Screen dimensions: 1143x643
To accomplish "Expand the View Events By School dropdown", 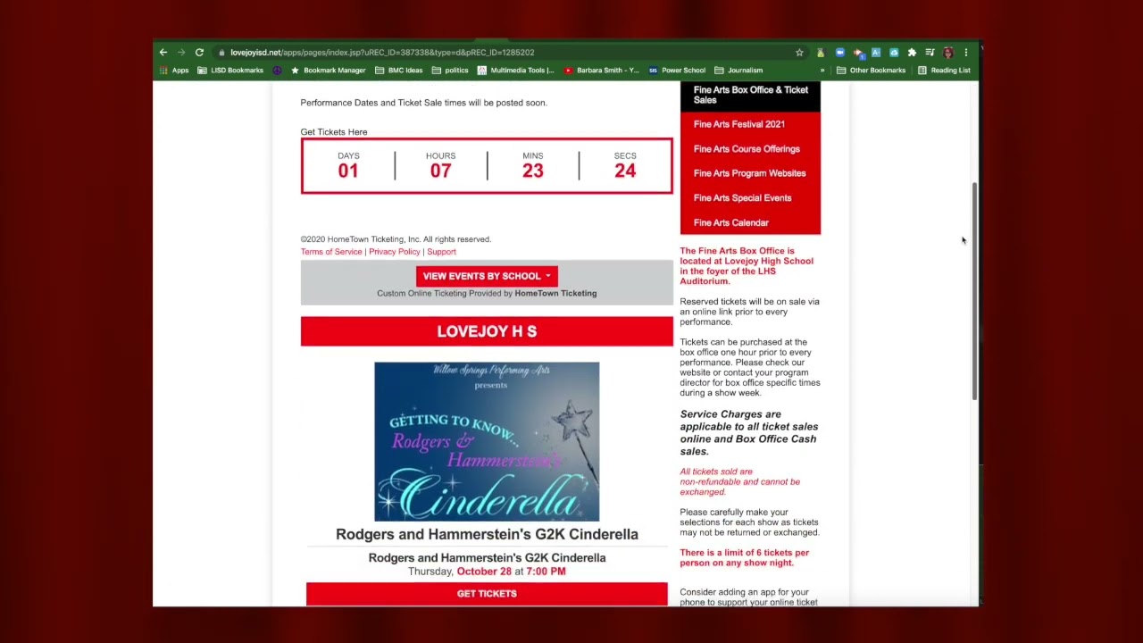I will click(x=487, y=276).
